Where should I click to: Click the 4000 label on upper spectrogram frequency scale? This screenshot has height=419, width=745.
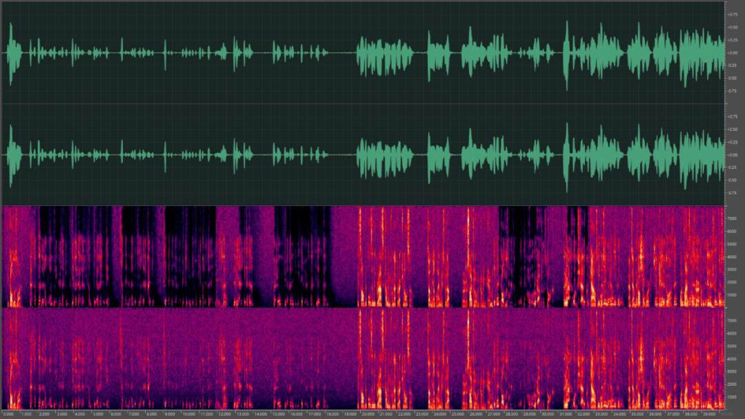click(733, 256)
